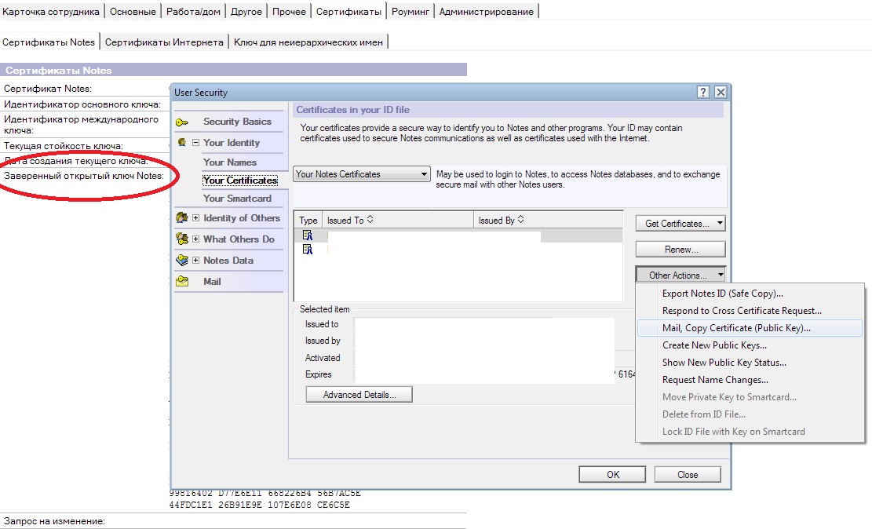Select the Mail item in sidebar
This screenshot has width=872, height=529.
pyautogui.click(x=212, y=282)
